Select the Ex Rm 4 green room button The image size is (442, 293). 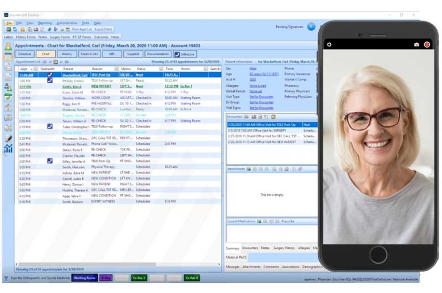192,278
